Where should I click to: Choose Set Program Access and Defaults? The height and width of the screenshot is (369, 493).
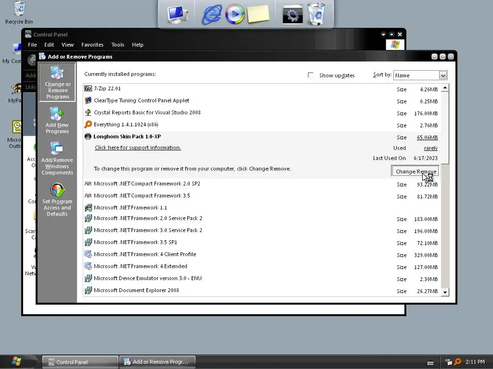tap(57, 200)
